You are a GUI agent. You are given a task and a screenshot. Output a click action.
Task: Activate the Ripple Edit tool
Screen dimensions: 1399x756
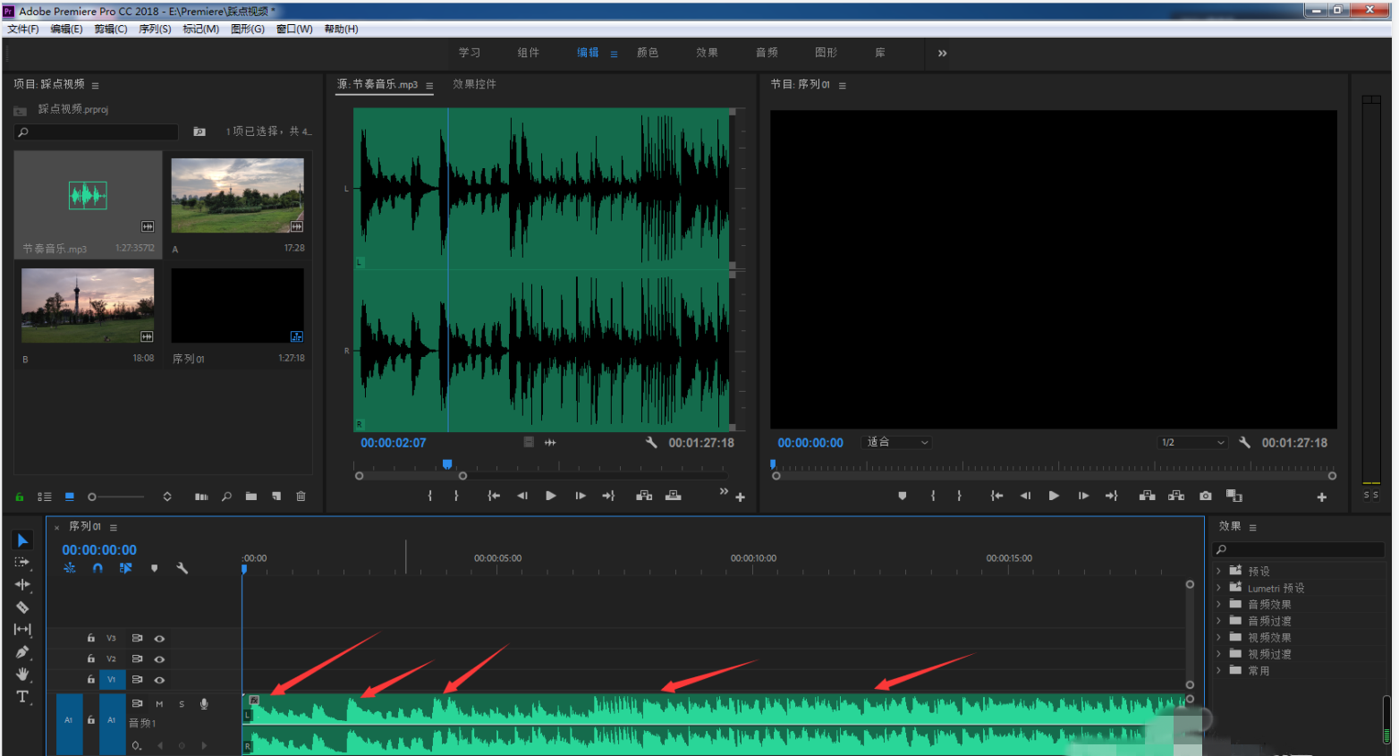pos(22,584)
